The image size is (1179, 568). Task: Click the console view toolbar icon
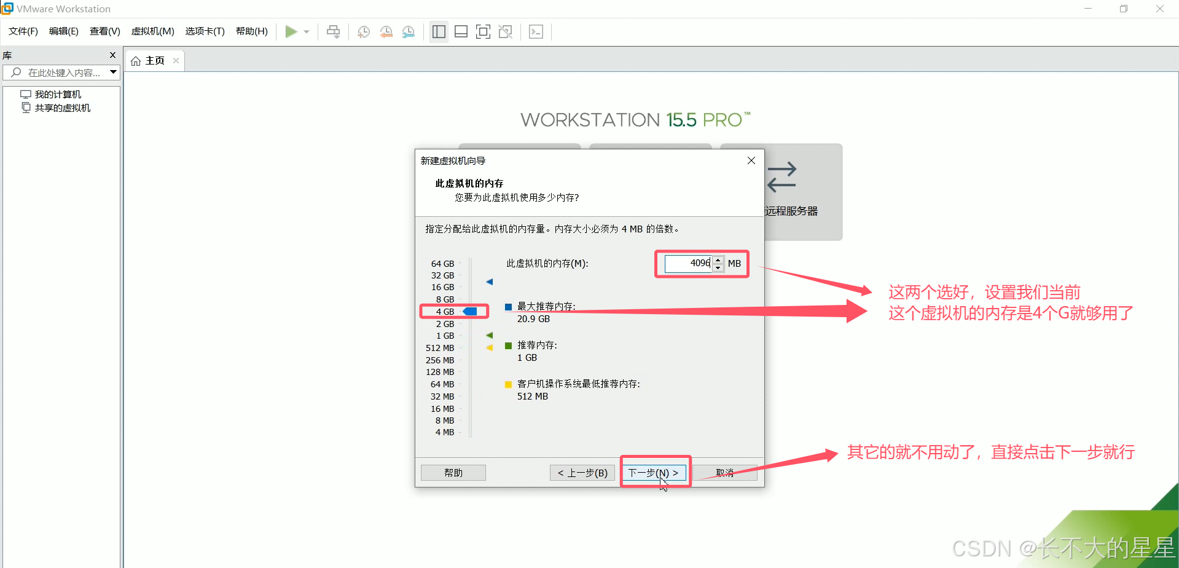(x=536, y=31)
